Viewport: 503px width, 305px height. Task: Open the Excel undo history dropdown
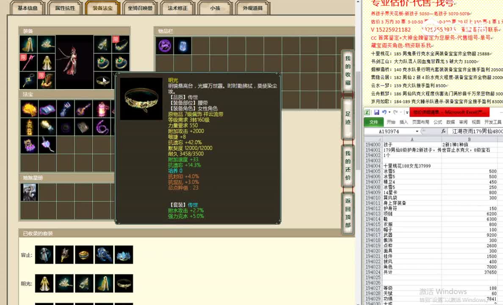[389, 112]
